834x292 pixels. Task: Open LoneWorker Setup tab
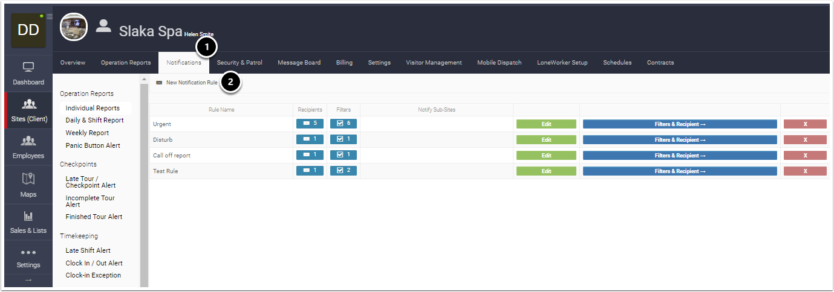pos(562,63)
